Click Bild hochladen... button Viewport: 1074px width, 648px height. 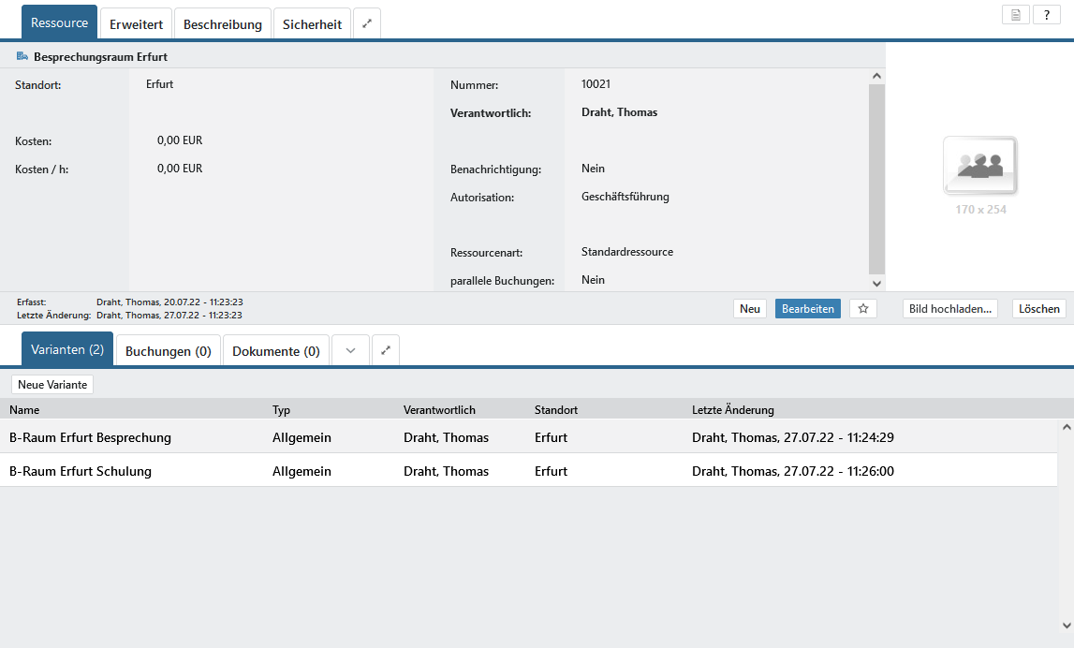click(x=949, y=309)
